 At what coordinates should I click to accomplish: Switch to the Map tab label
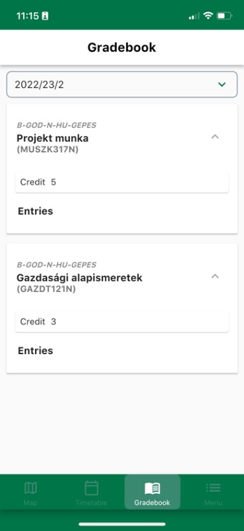[x=31, y=502]
